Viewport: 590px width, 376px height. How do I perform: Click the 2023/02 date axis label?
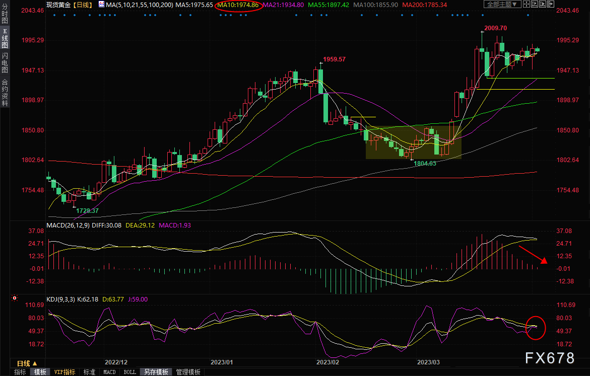(327, 362)
